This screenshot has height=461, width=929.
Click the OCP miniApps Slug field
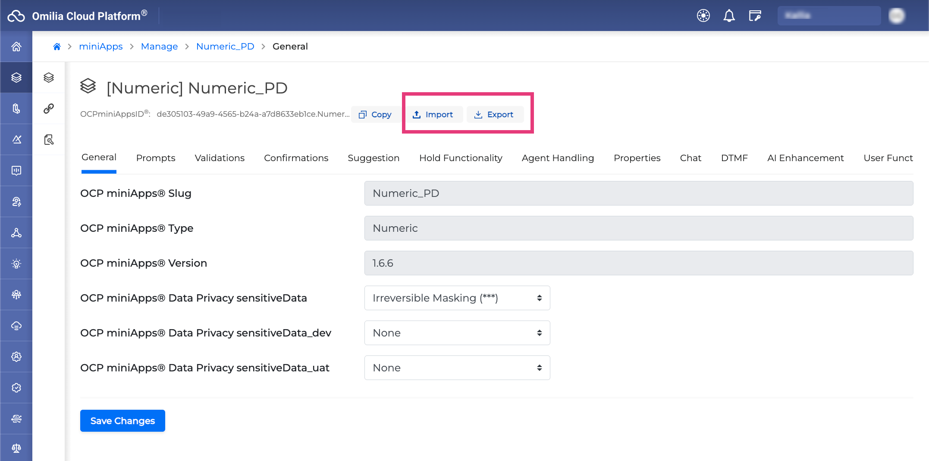pos(639,193)
